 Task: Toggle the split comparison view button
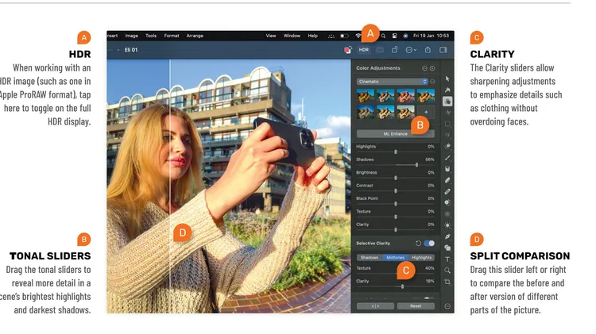point(375,306)
